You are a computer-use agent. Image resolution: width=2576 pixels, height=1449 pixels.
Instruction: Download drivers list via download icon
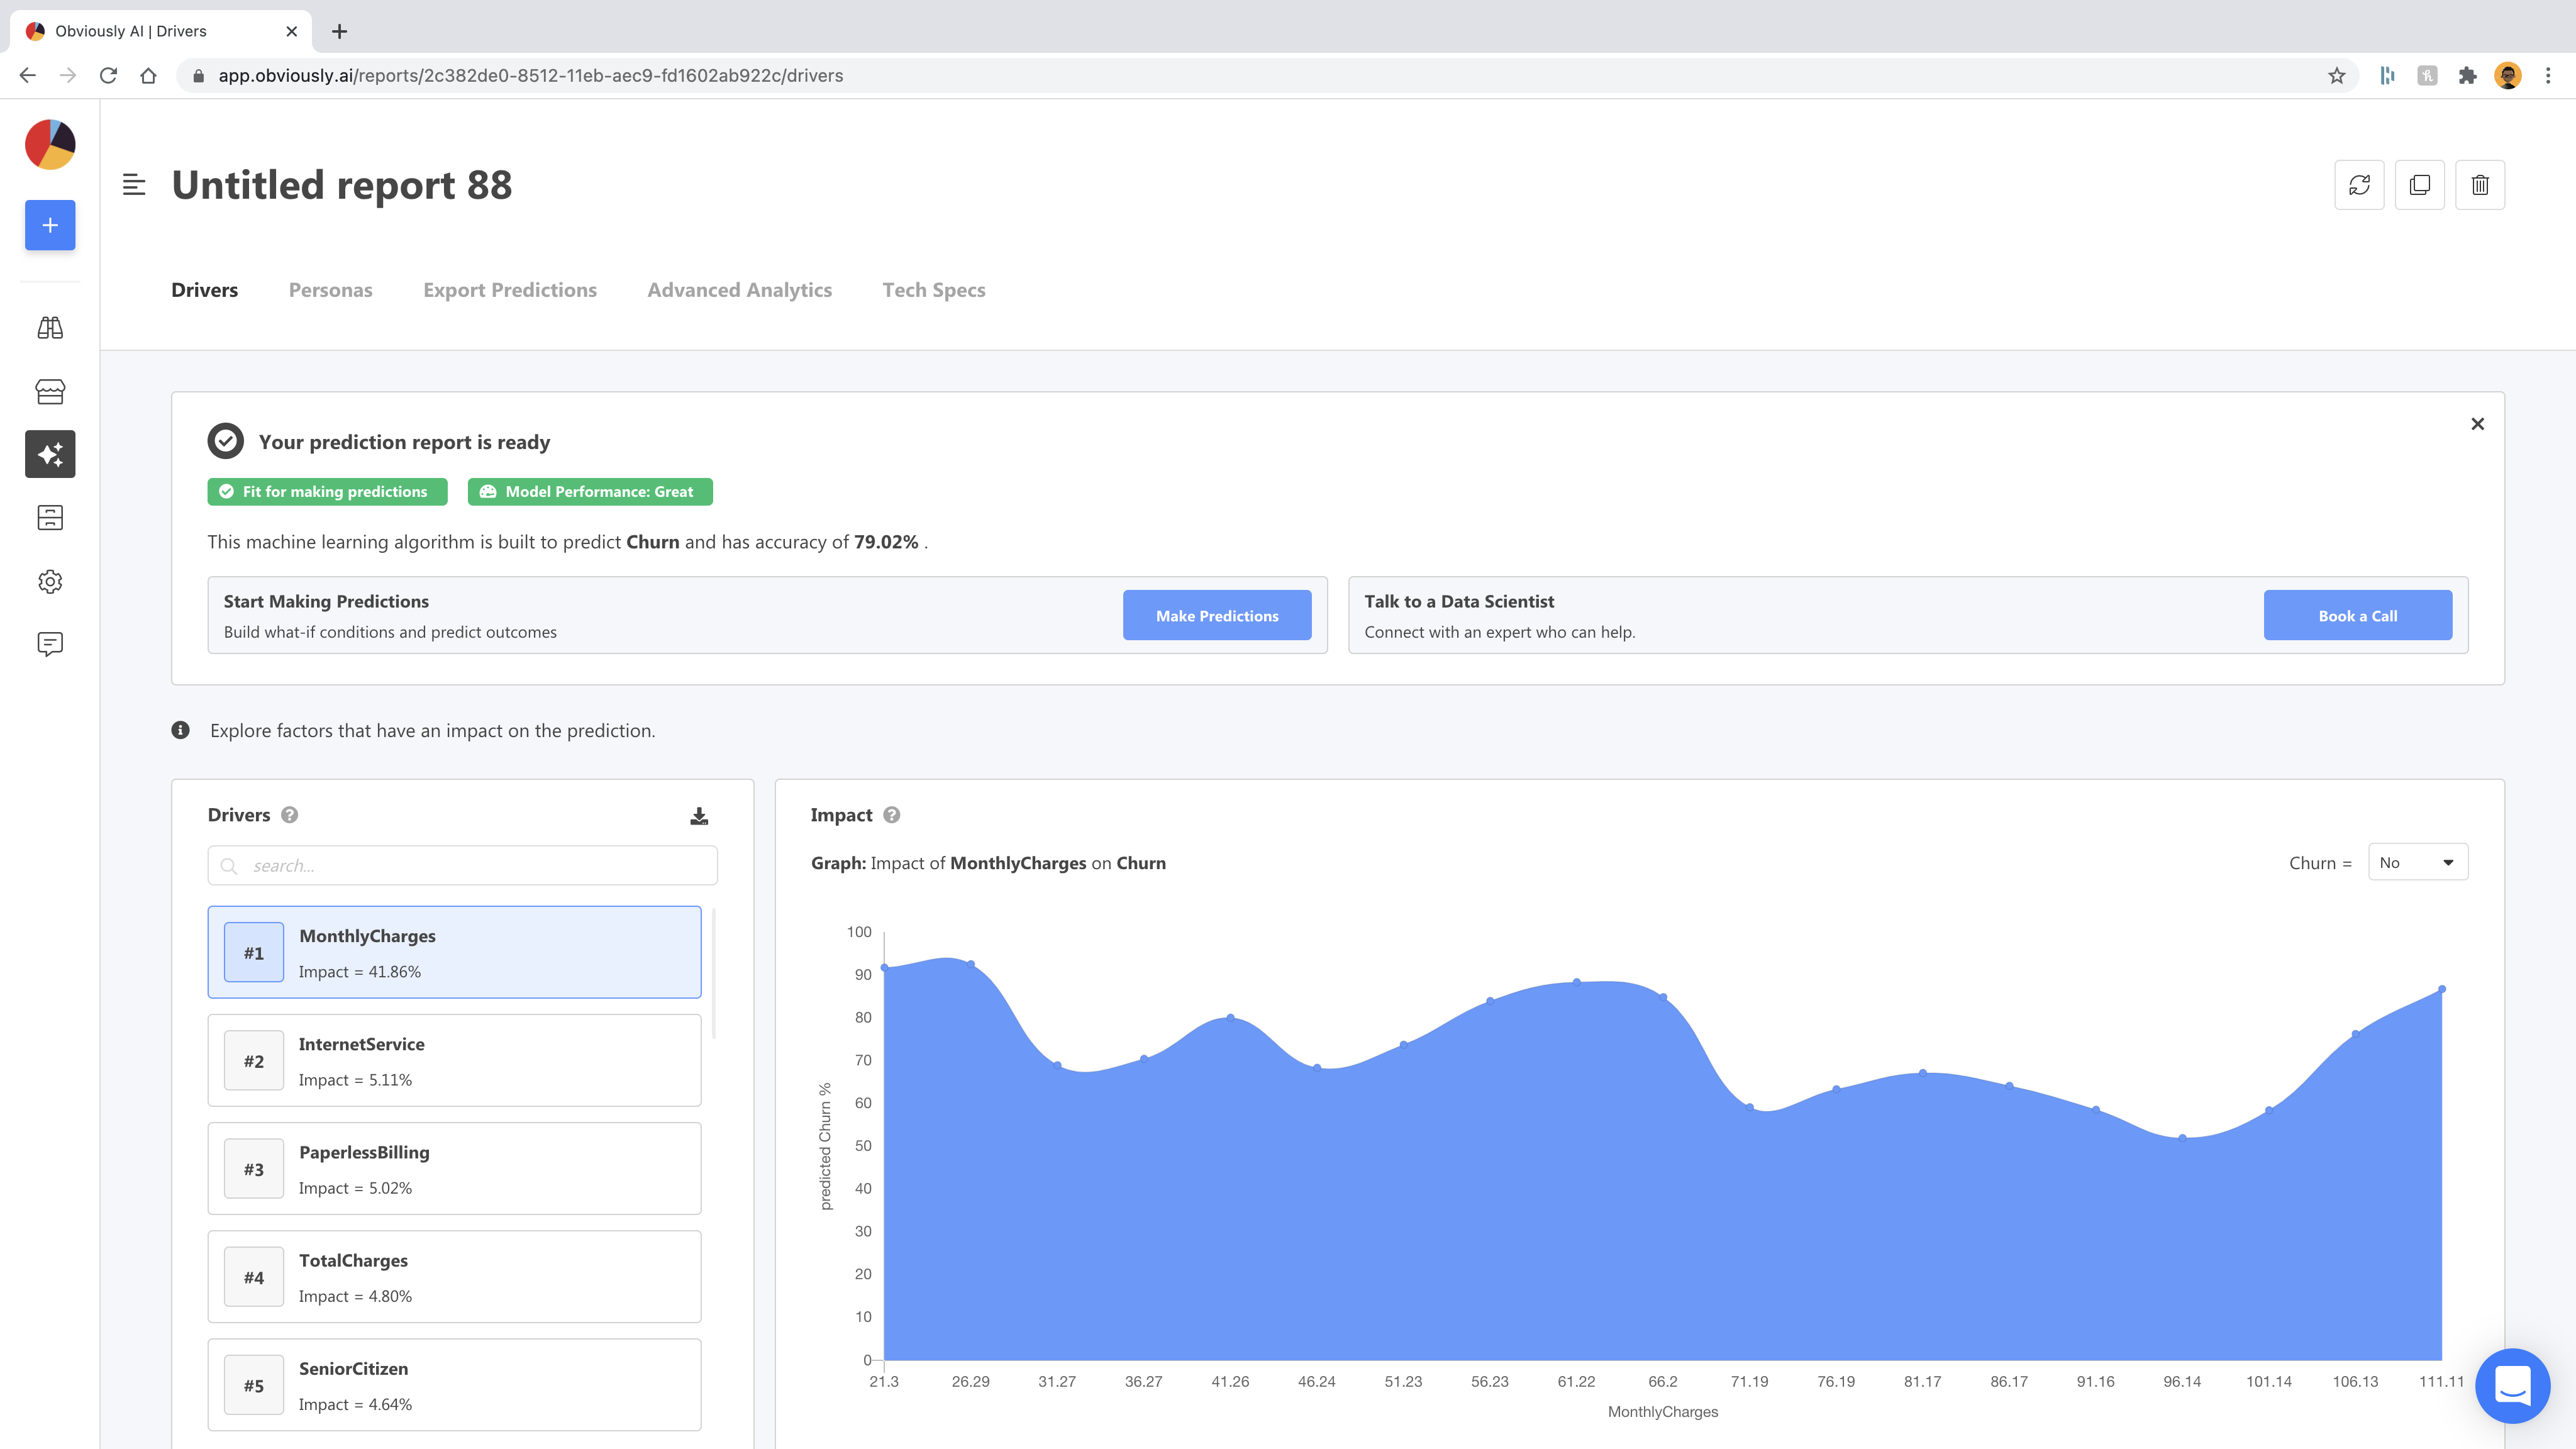coord(699,816)
